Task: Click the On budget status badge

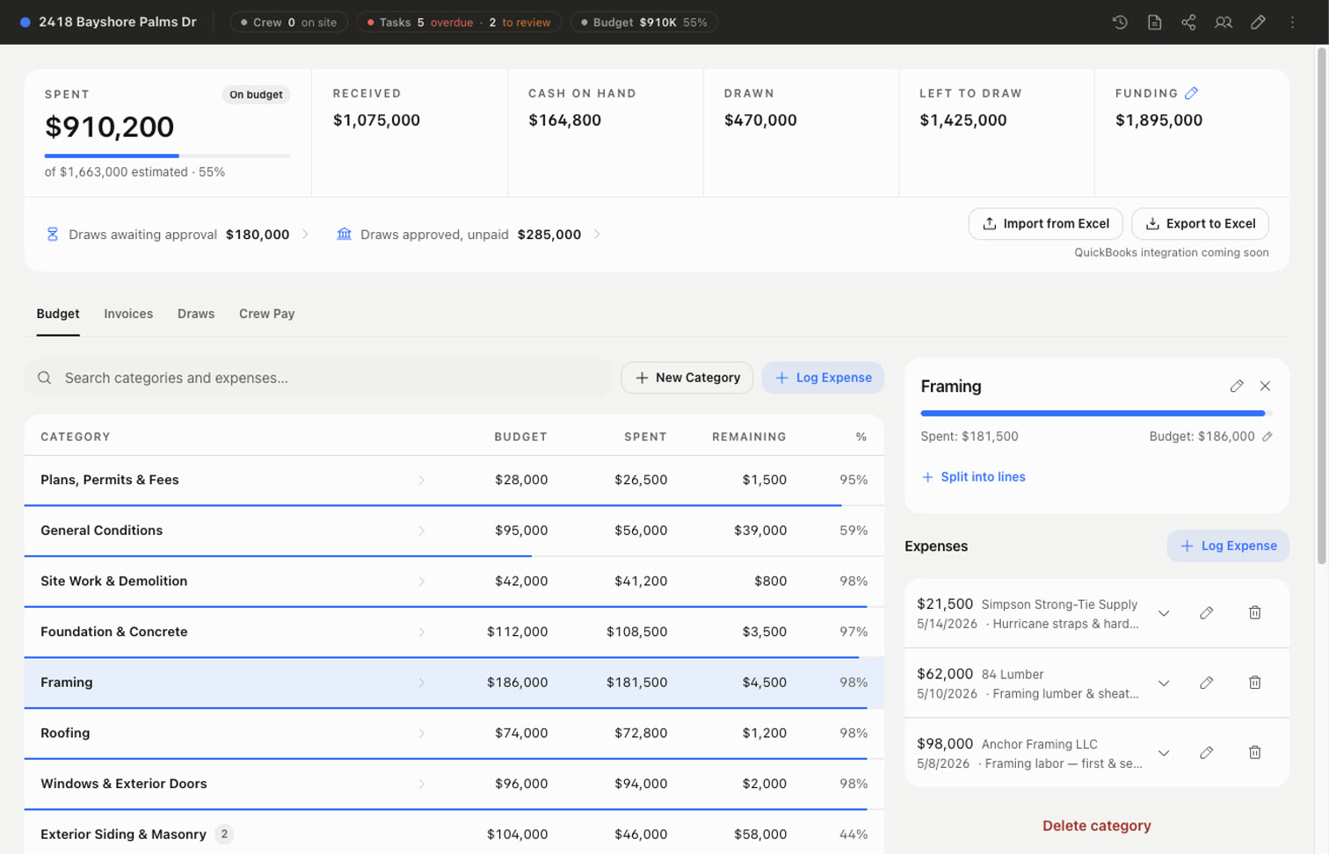Action: tap(256, 95)
